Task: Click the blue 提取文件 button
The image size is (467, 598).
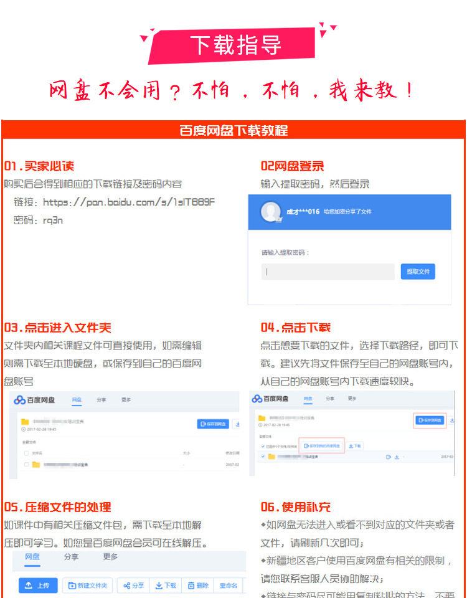Action: [x=418, y=272]
